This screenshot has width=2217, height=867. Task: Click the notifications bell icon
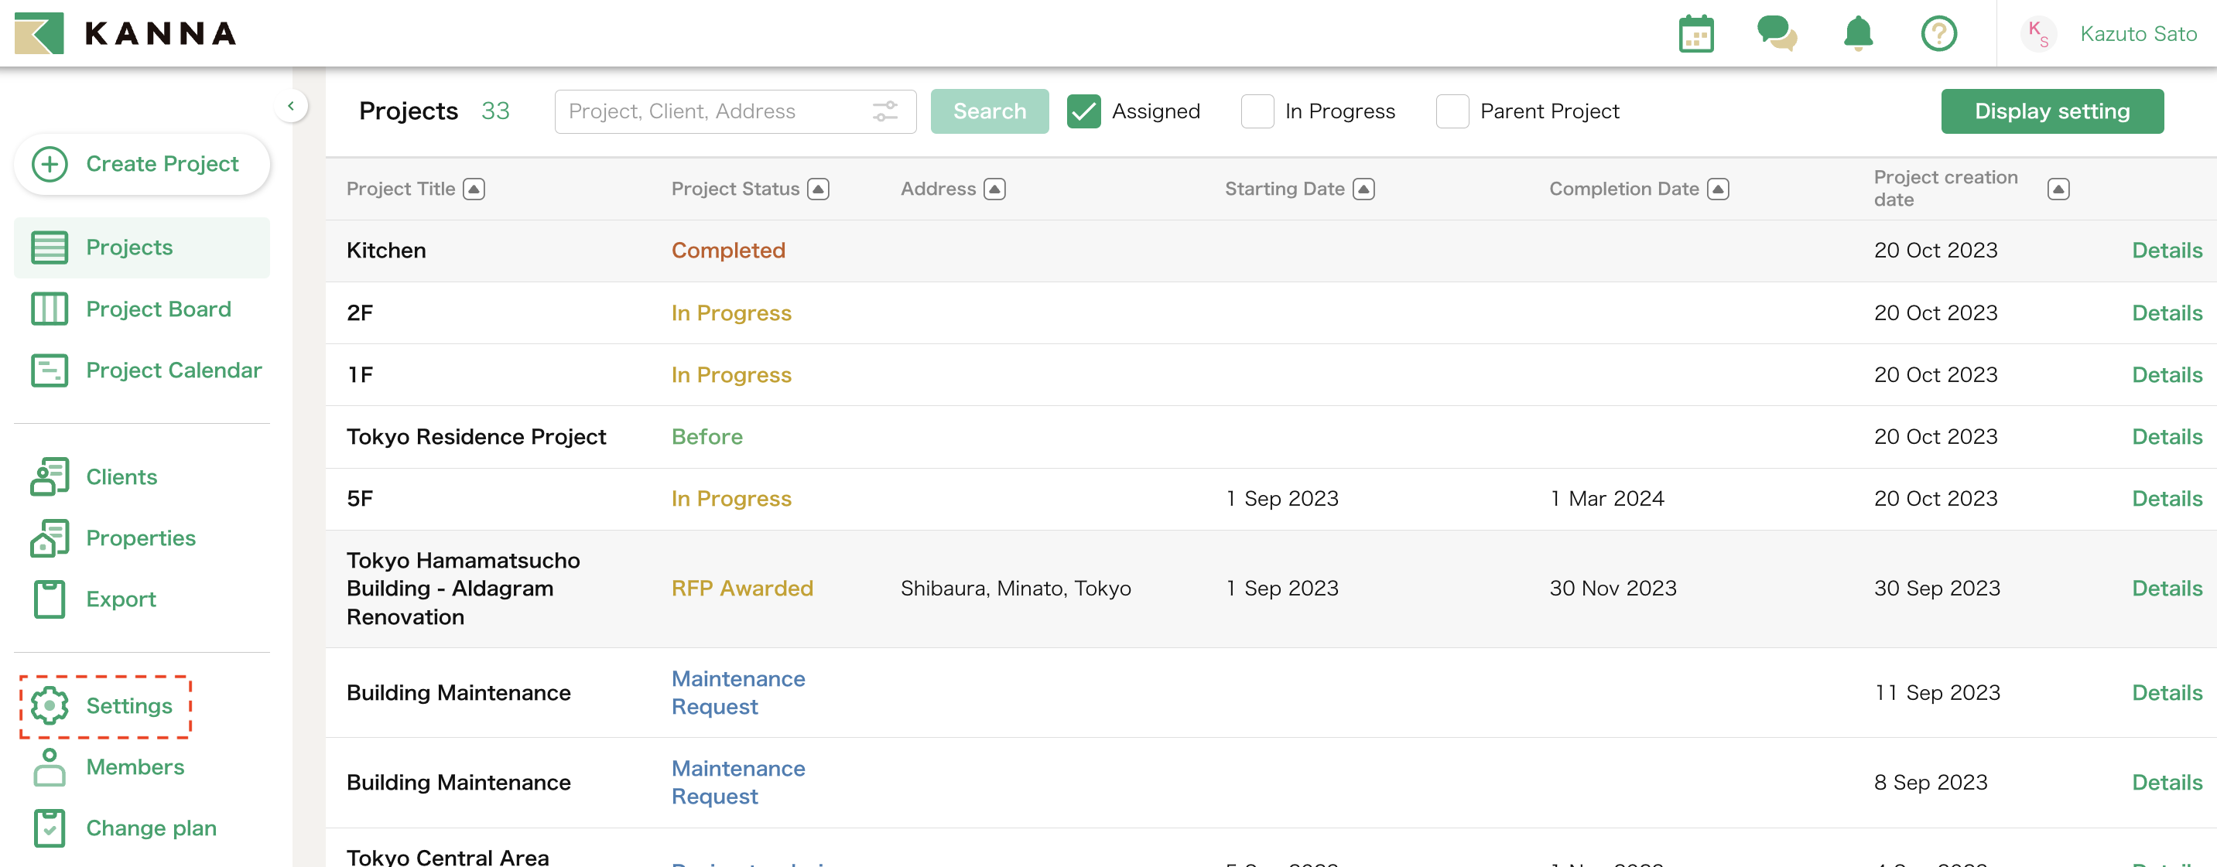tap(1858, 34)
